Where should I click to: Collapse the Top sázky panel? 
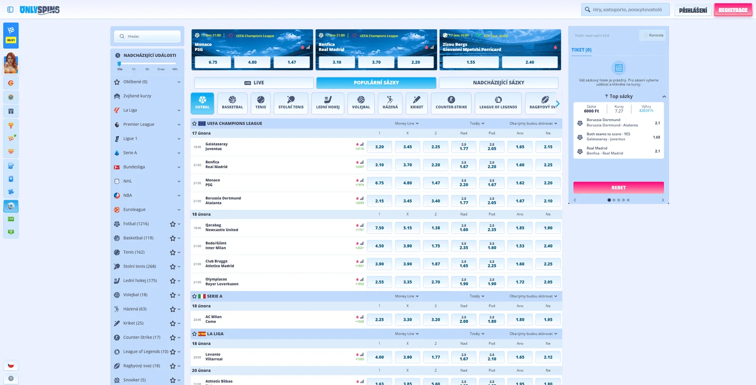pyautogui.click(x=664, y=96)
